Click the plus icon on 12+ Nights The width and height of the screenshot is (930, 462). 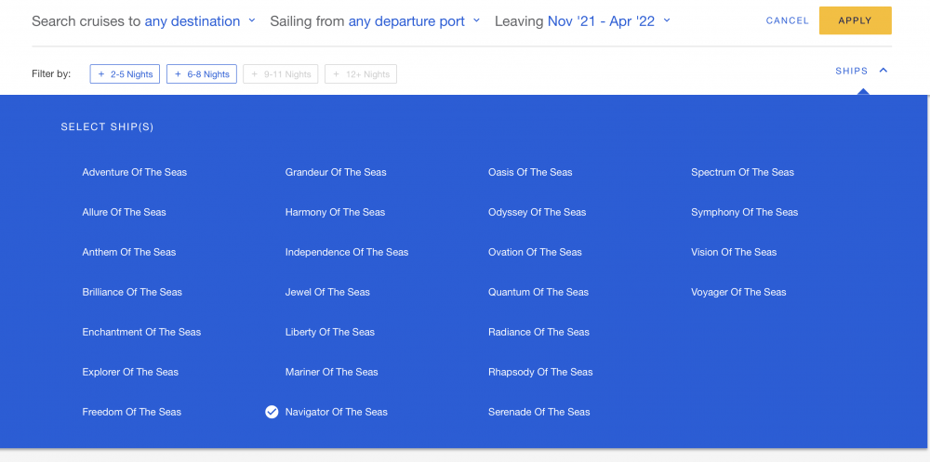(337, 74)
